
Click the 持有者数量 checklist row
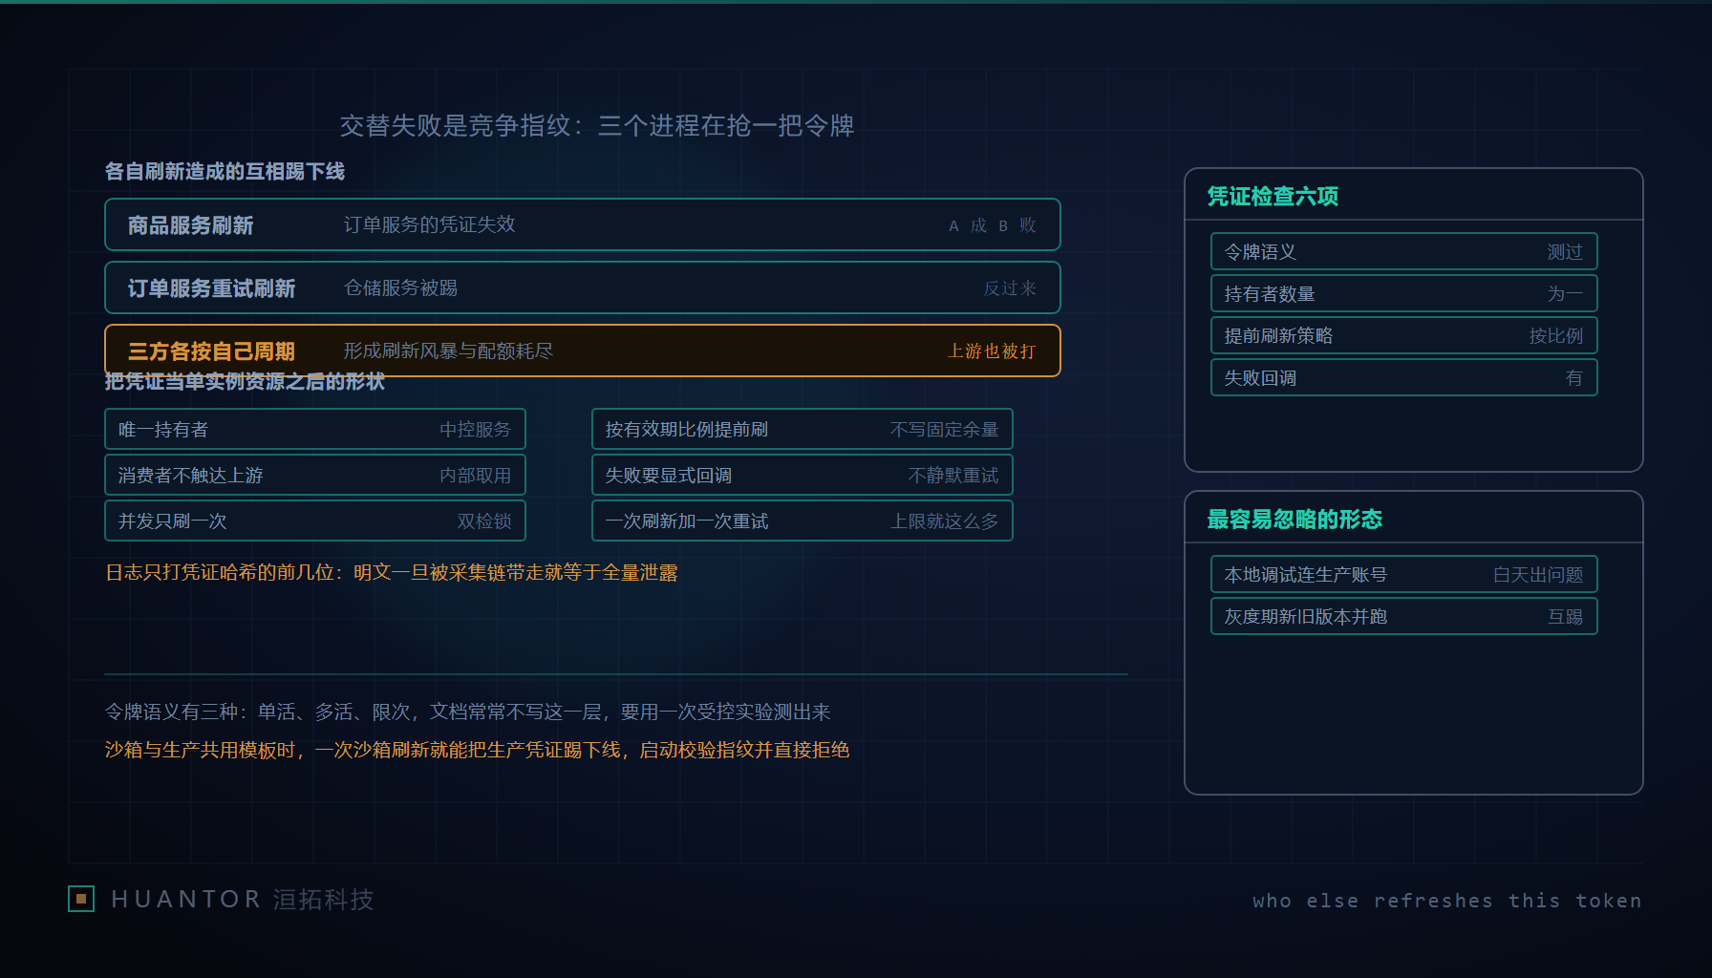coord(1404,293)
